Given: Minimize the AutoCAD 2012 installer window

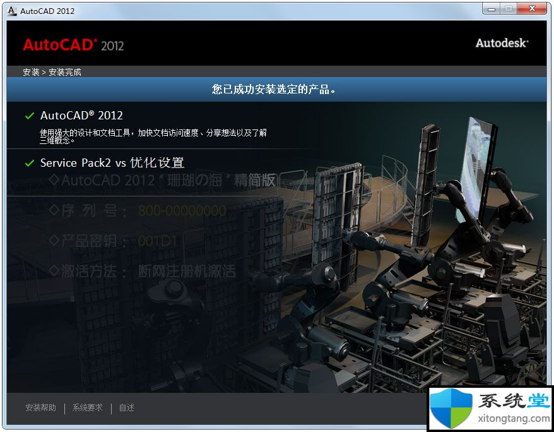Looking at the screenshot, I should click(491, 9).
